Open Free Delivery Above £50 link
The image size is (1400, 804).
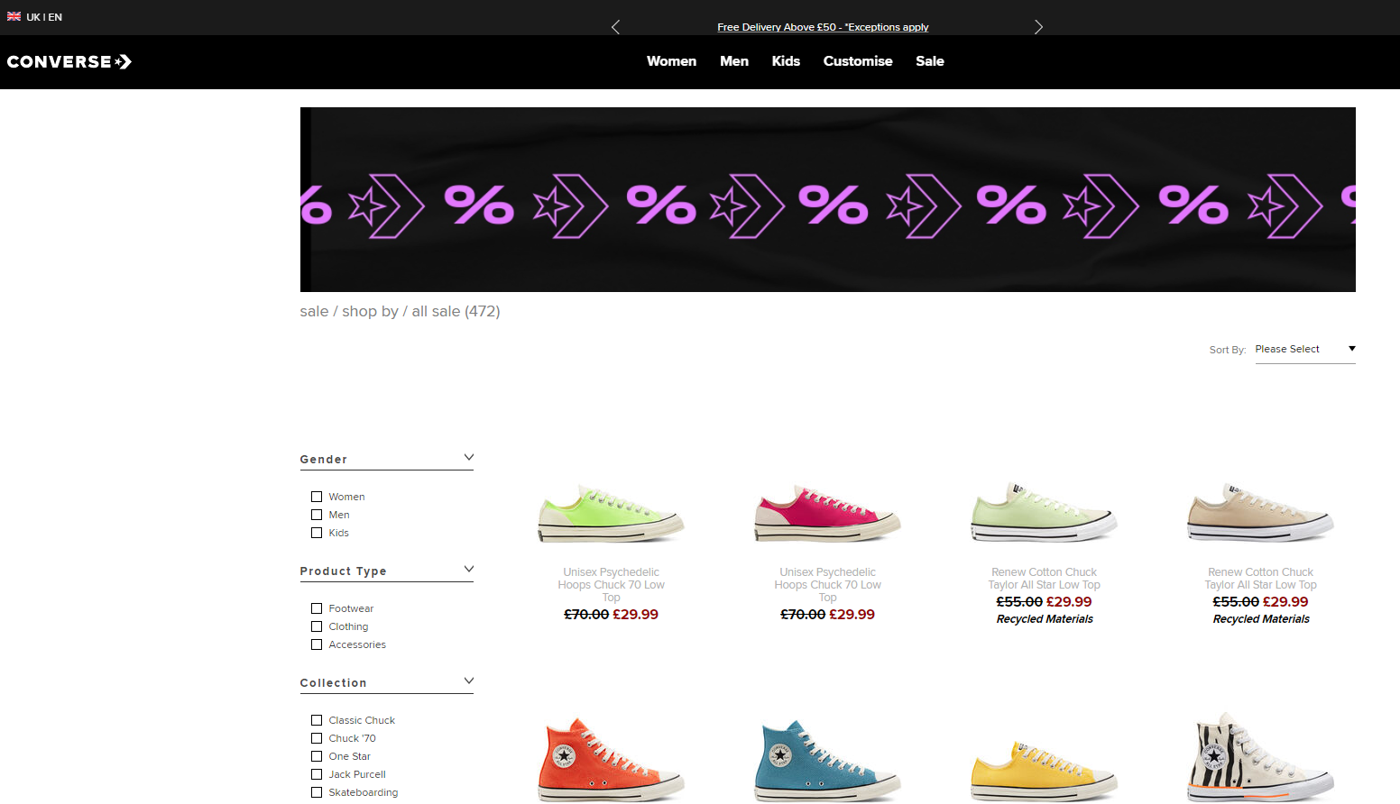823,27
